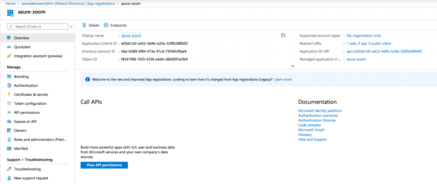This screenshot has height=184, width=437.
Task: Click the Expose an API cloud icon
Action: tap(9, 121)
